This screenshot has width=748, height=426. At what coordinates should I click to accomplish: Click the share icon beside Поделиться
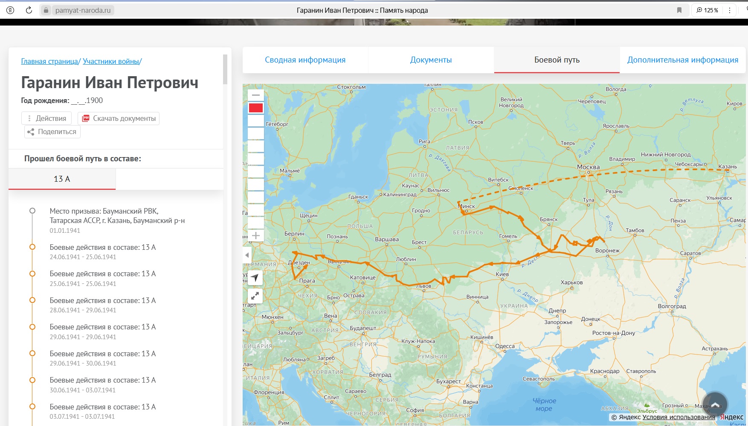coord(31,132)
